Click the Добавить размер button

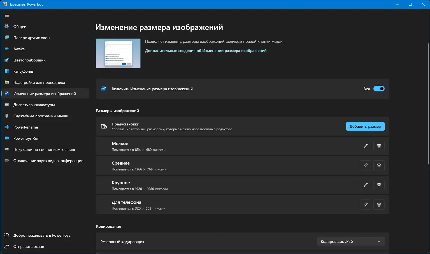(365, 126)
